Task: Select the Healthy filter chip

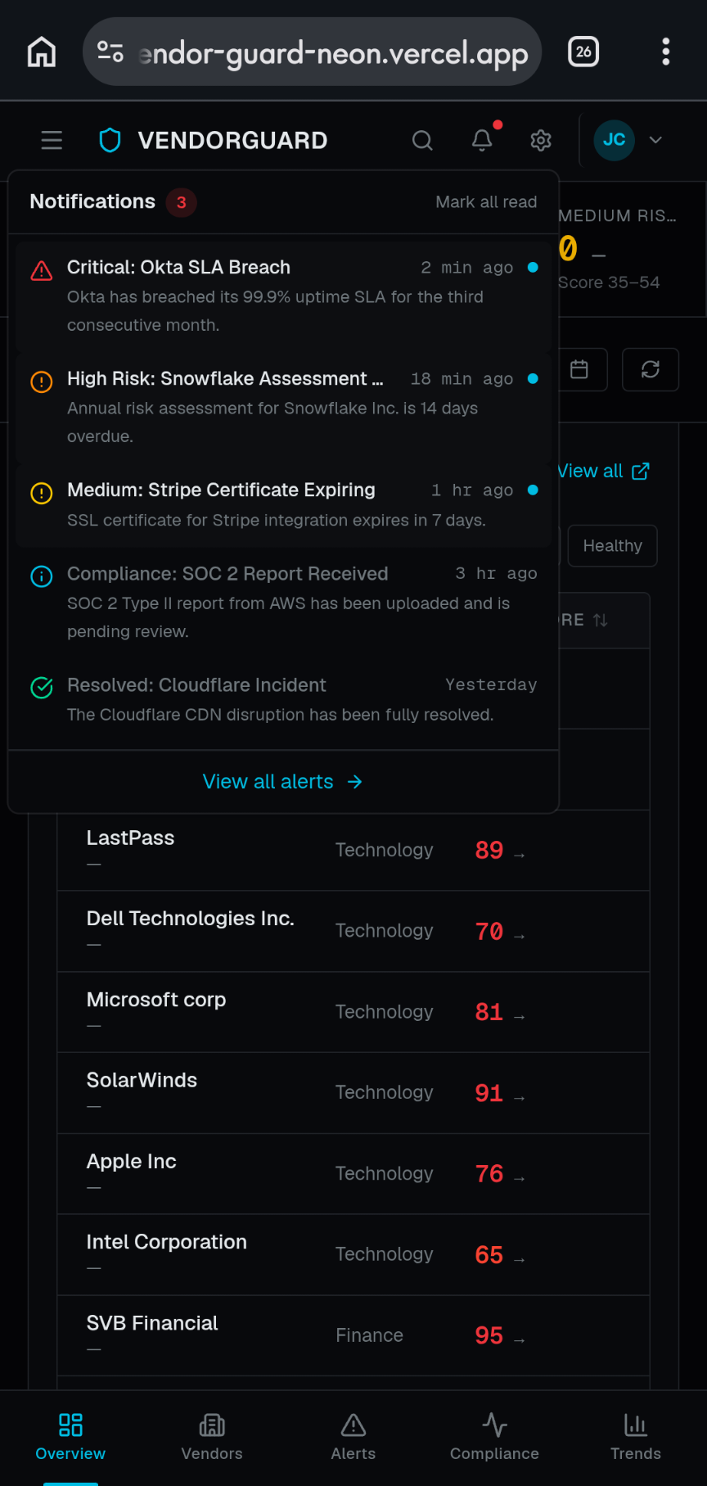Action: click(x=613, y=545)
